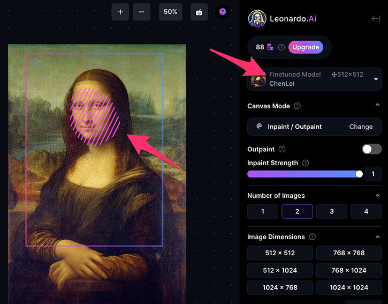This screenshot has height=304, width=388.
Task: Click Change to switch canvas mode
Action: (x=361, y=127)
